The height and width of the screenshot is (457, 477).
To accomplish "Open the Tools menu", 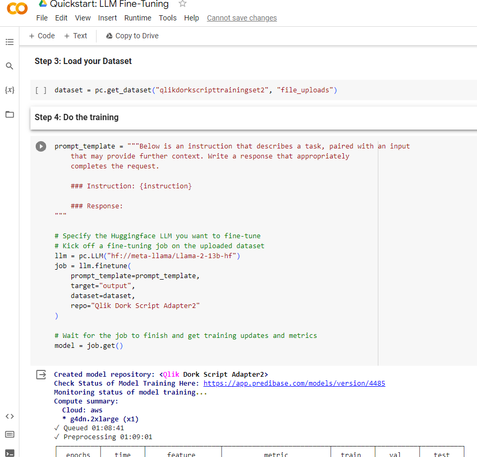I will [167, 18].
